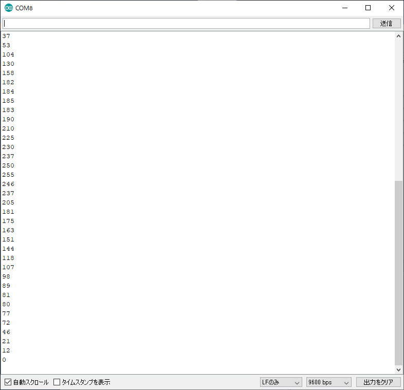Click the output value 53

pos(6,45)
